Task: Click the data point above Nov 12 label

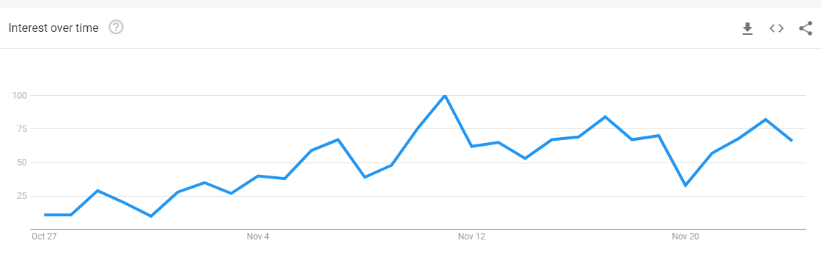Action: coord(471,146)
